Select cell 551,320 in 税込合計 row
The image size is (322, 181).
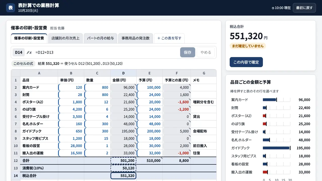tap(123, 176)
